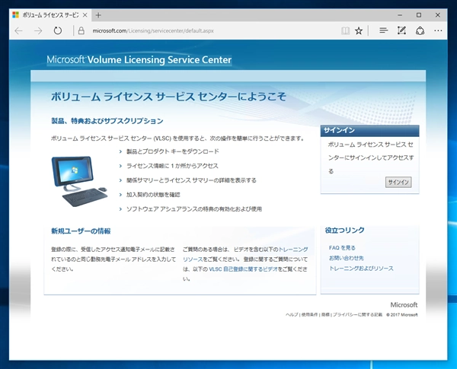Minimize the Edge browser window

pos(400,15)
